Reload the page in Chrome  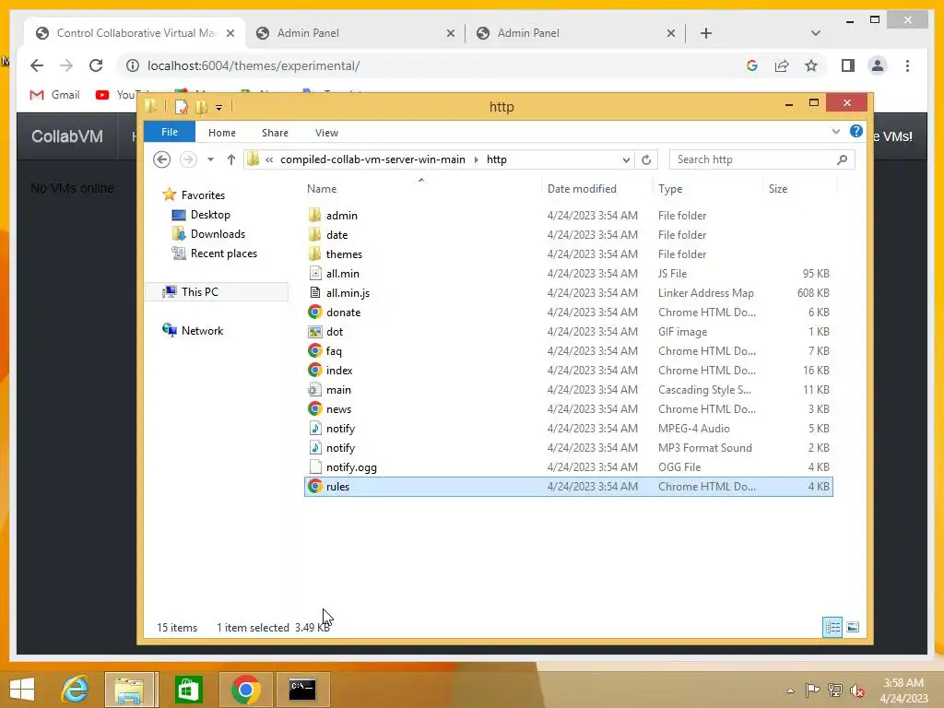coord(96,65)
